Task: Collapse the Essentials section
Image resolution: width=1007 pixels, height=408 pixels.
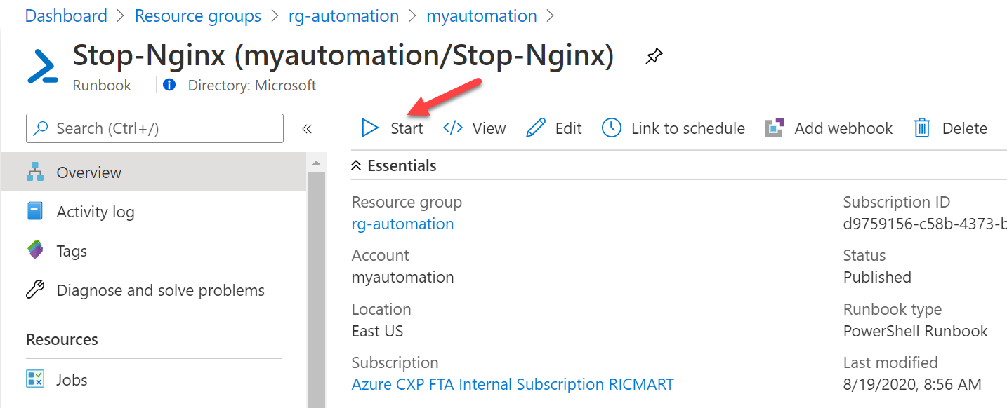Action: tap(356, 166)
